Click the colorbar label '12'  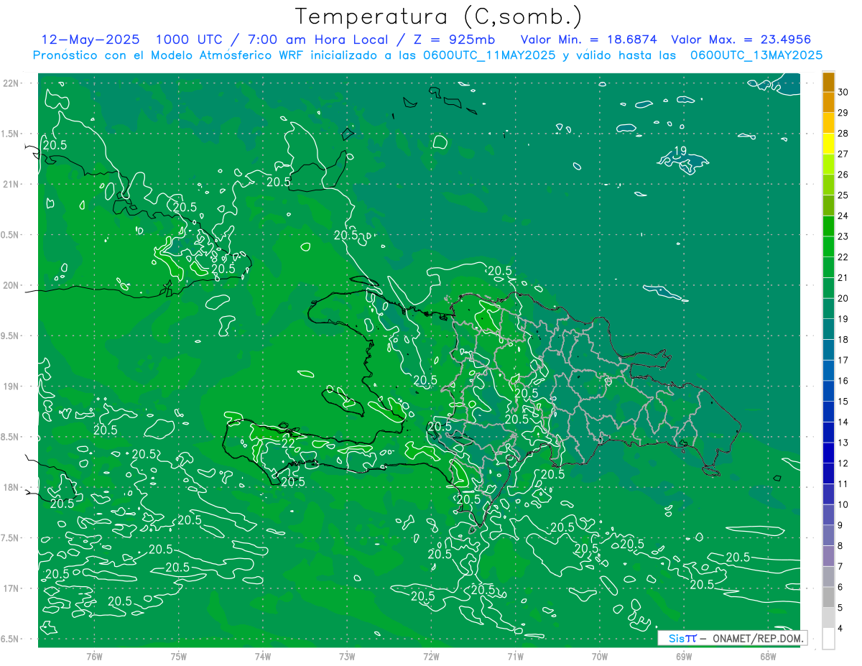pos(843,463)
